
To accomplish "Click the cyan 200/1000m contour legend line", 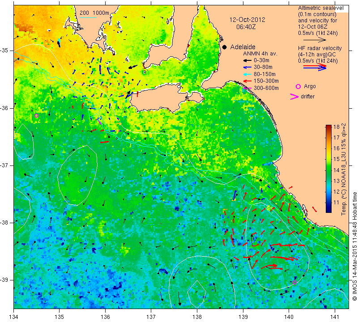I will [x=88, y=17].
